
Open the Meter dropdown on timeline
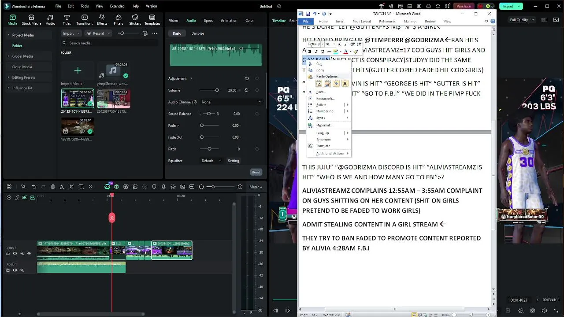click(x=256, y=187)
